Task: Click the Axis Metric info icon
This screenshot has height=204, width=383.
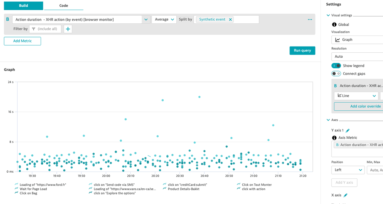Action: pos(334,138)
